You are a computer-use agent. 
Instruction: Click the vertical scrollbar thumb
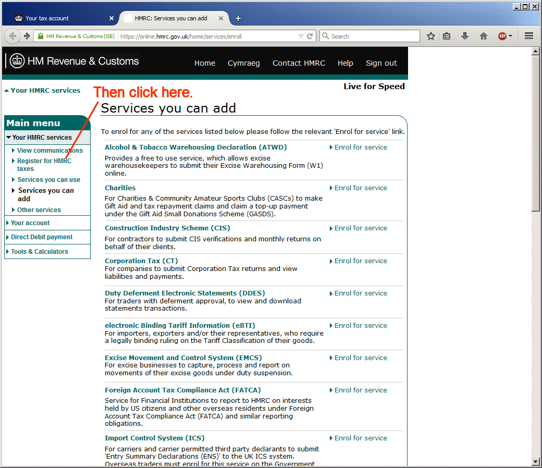point(535,133)
